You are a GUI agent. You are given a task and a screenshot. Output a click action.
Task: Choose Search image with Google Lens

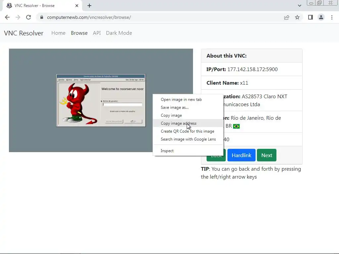188,139
